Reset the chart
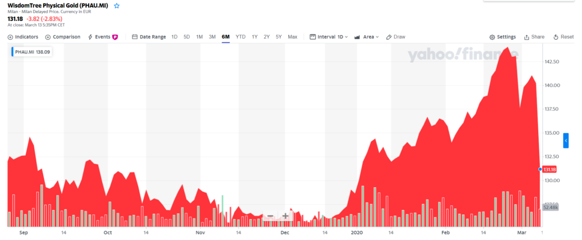Screen dimensions: 582x240 click(563, 37)
